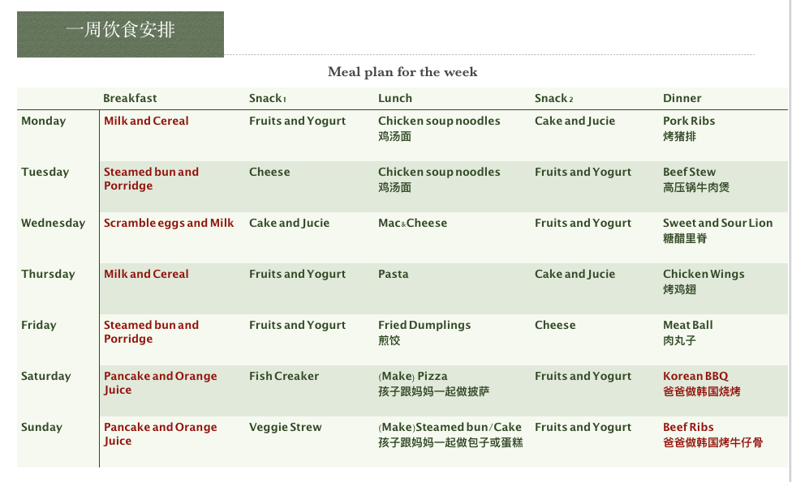
Task: Click Saturday's 'Fish Creaker' snack cell
Action: (284, 376)
